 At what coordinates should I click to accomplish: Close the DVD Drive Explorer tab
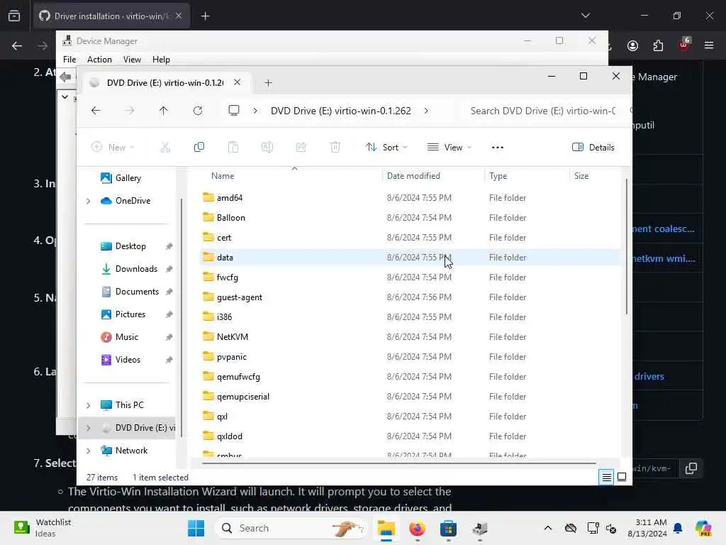[237, 82]
